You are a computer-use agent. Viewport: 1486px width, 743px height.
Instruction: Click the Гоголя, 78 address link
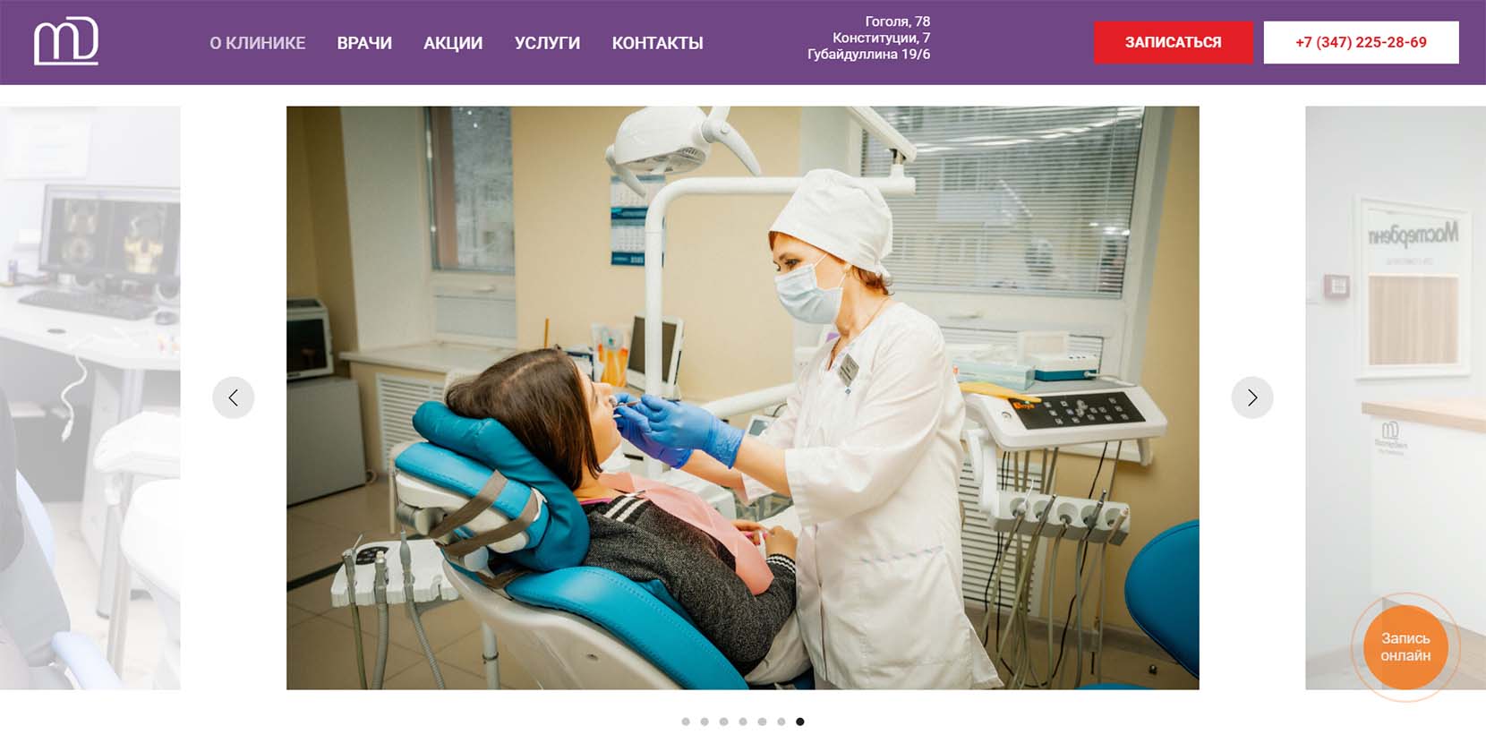(x=897, y=21)
